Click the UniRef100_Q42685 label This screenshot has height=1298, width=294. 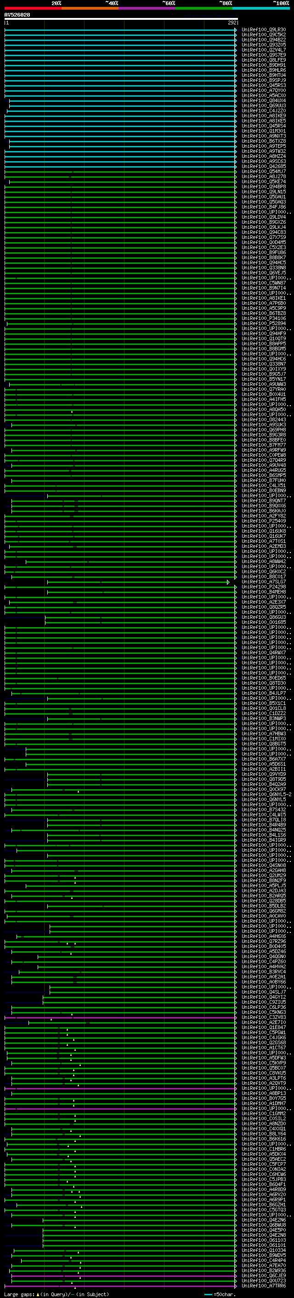point(264,166)
